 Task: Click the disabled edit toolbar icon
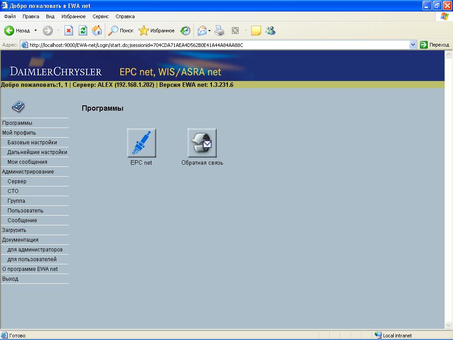point(235,31)
